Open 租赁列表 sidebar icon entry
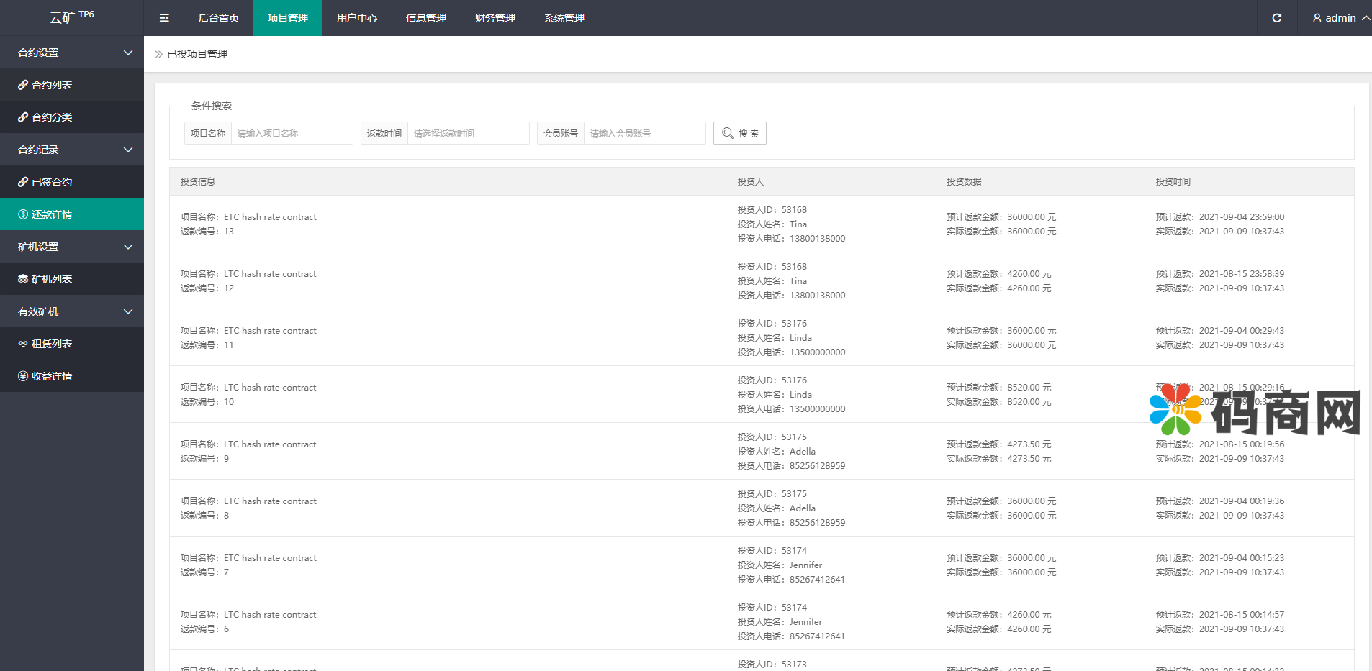This screenshot has width=1372, height=671. tap(23, 344)
